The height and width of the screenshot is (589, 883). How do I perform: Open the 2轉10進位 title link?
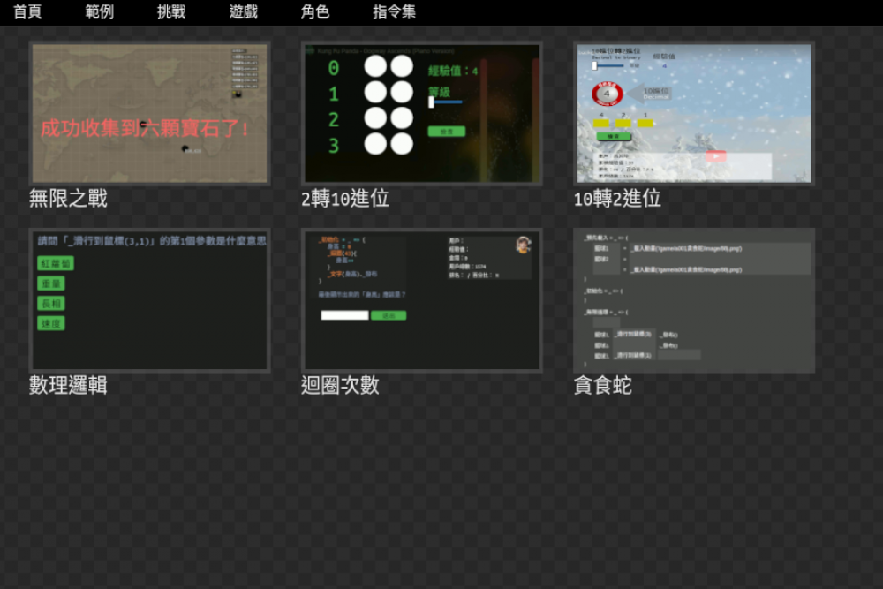pyautogui.click(x=344, y=199)
